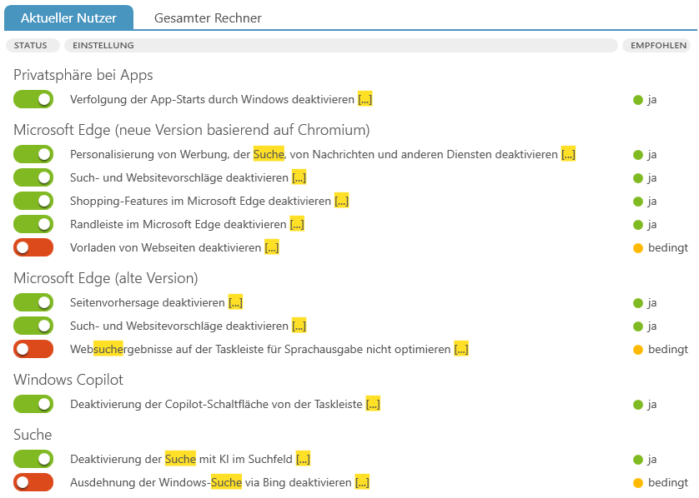
Task: Sort by the STATUS column header
Action: click(x=33, y=46)
